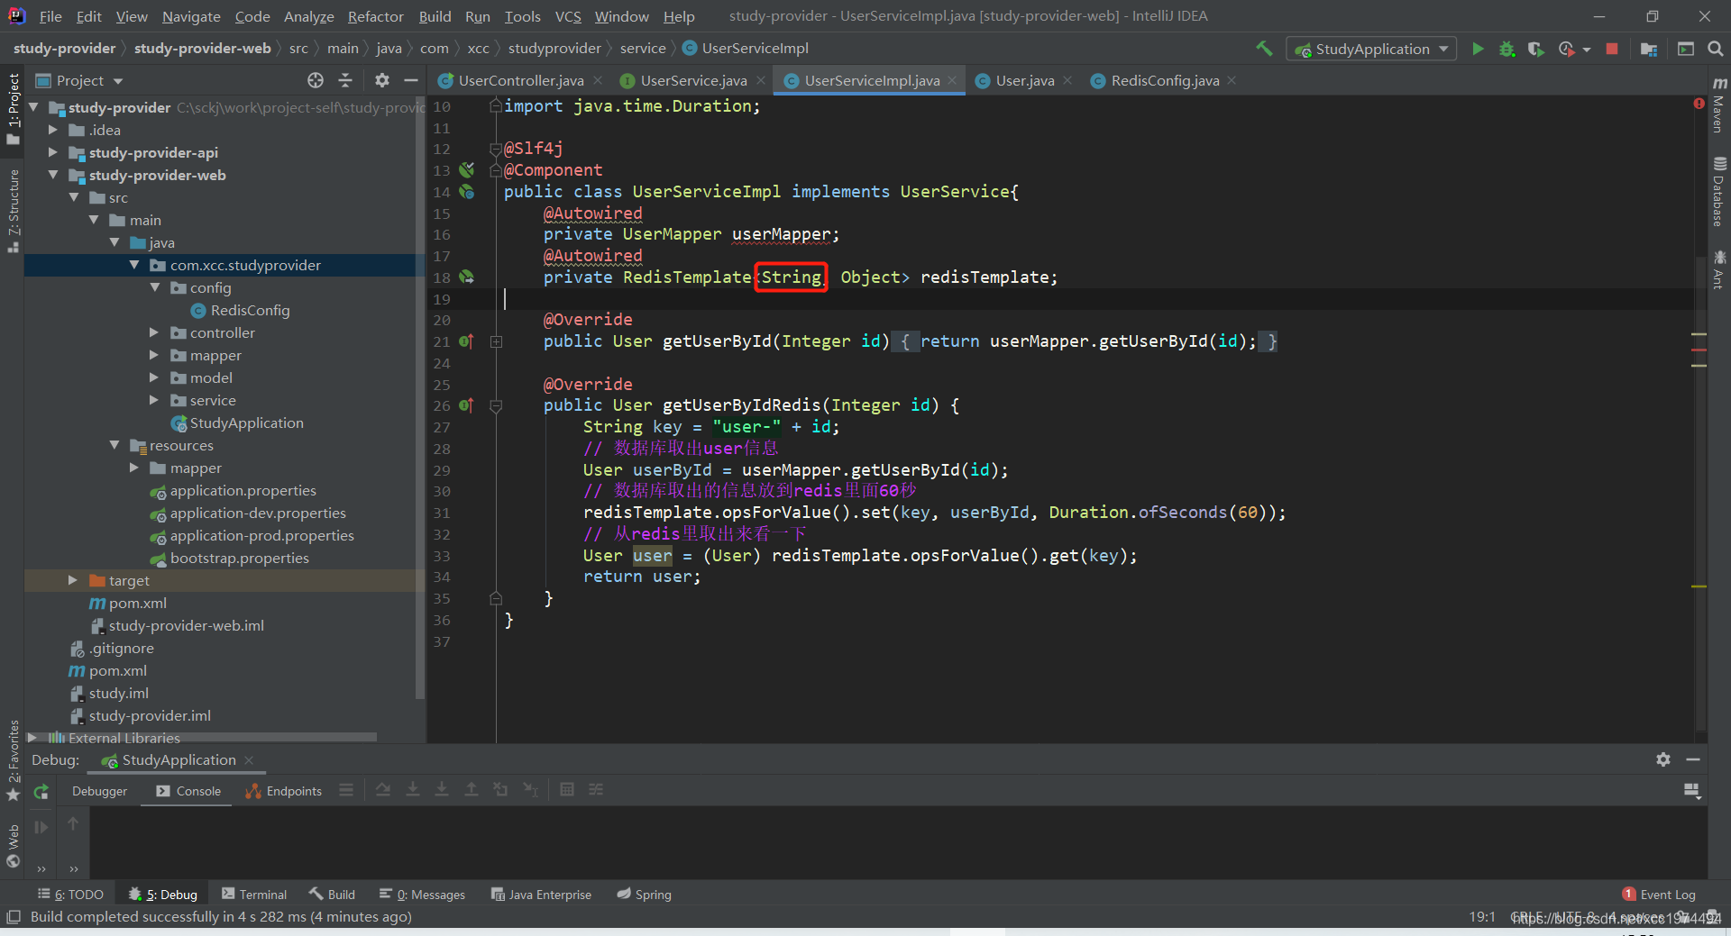Open Project panel settings gear

click(x=382, y=81)
